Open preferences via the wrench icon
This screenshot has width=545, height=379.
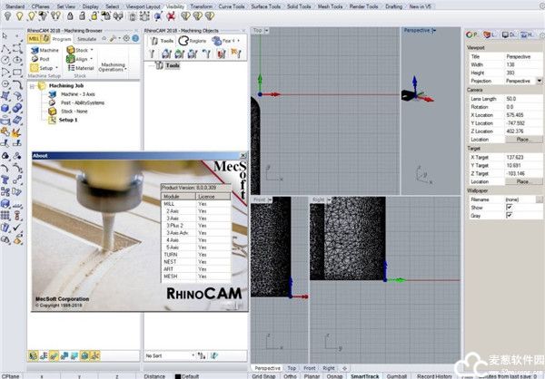113,39
